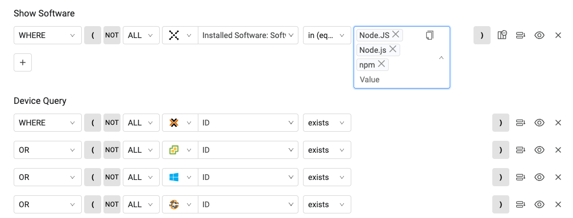
Task: Open first OR logic dropdown
Action: [48, 150]
